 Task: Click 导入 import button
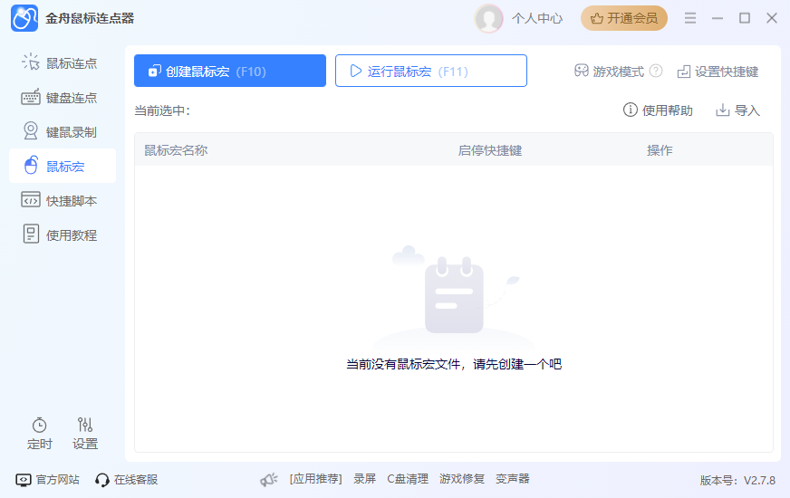click(737, 110)
